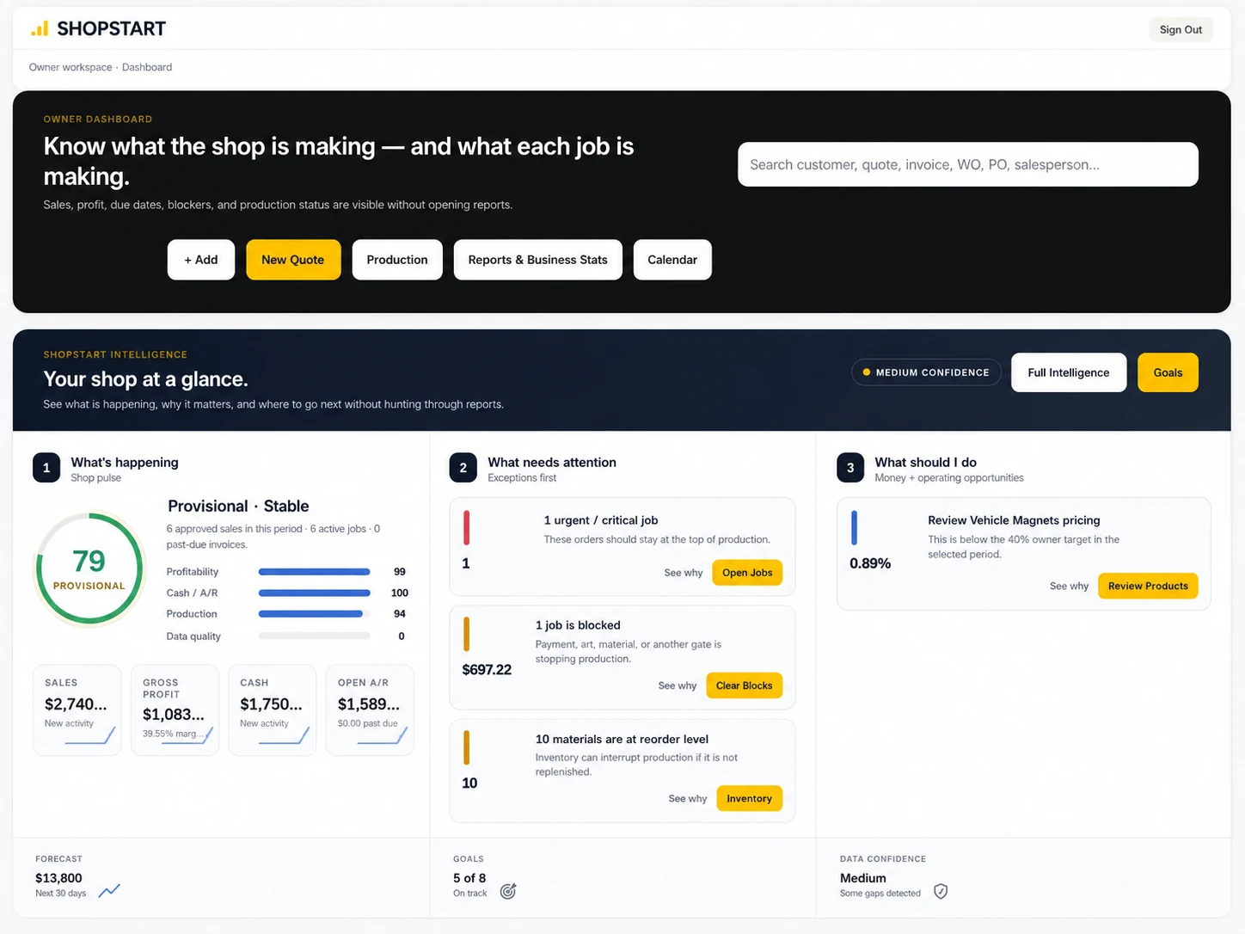Click the step 2 What needs attention badge
This screenshot has width=1245, height=934.
[463, 468]
